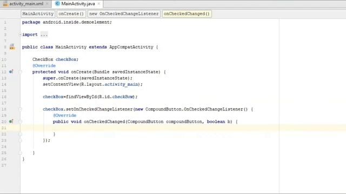Collapse the onCreate method fold marker
This screenshot has height=194, width=346.
(20, 72)
